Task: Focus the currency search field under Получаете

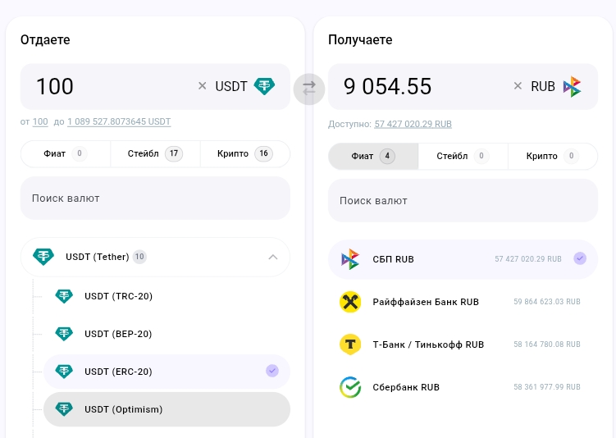Action: (x=463, y=201)
